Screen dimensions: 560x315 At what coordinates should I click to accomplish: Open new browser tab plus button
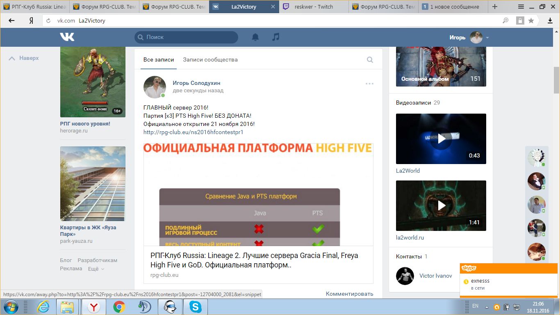point(495,7)
